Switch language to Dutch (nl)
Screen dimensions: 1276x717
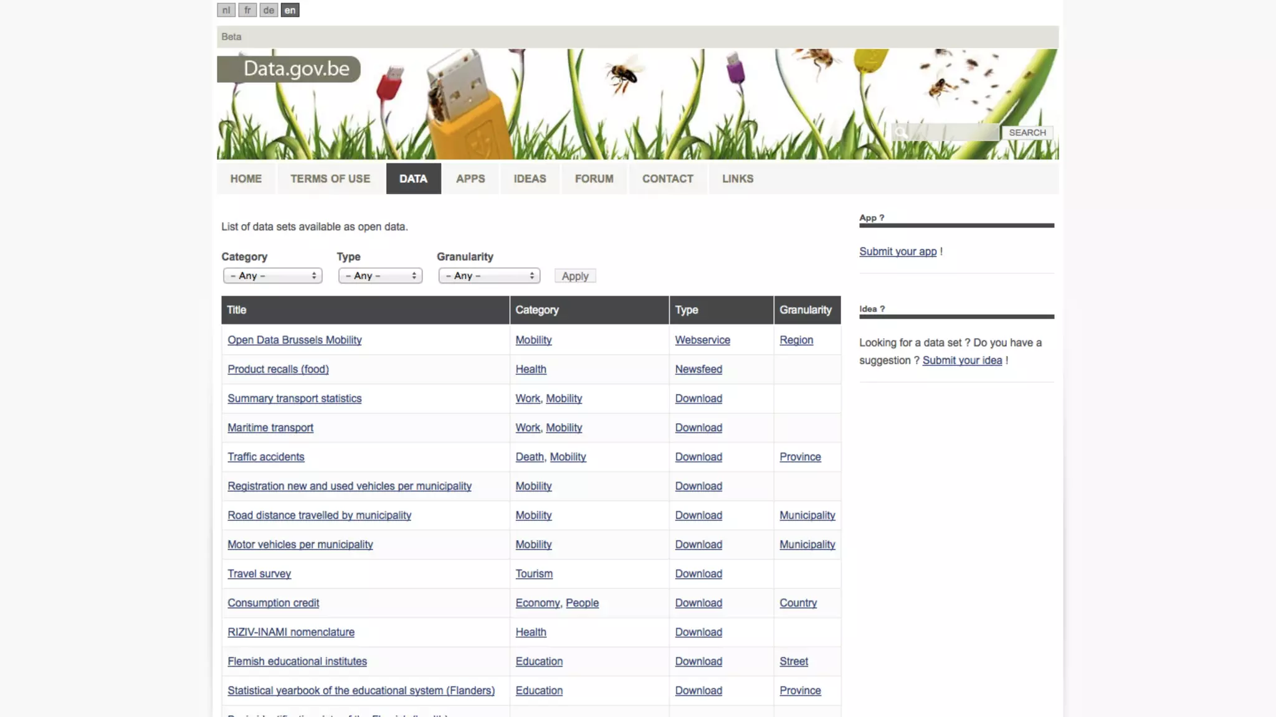(x=226, y=10)
